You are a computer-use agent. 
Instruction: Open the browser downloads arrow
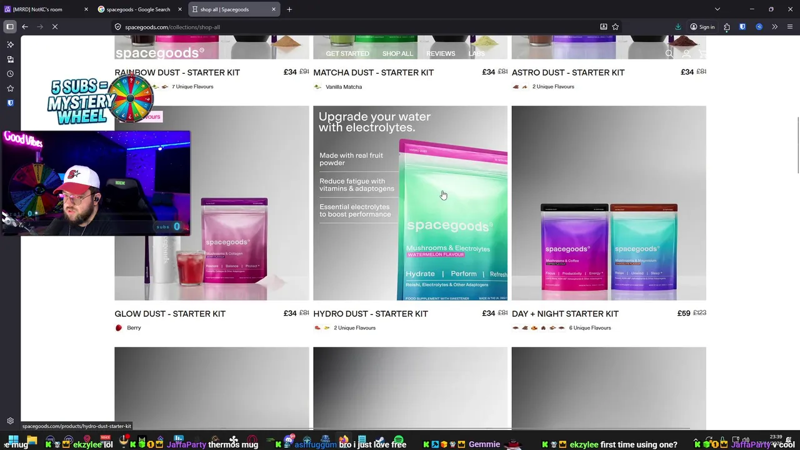tap(678, 27)
